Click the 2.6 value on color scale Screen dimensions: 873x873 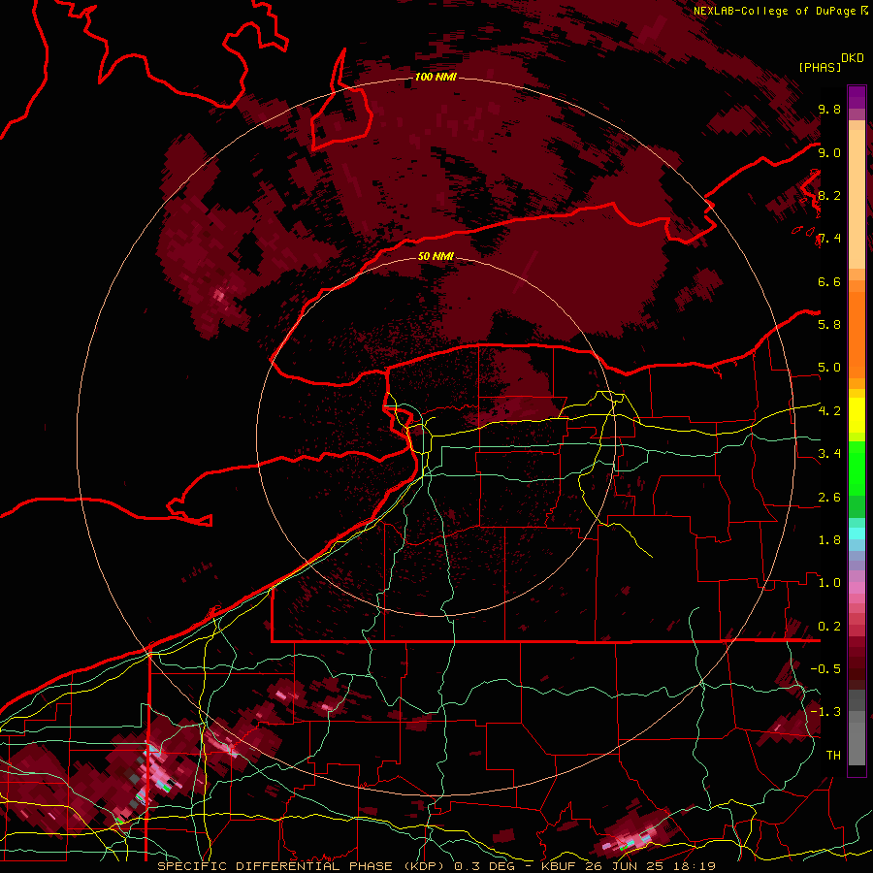(x=829, y=498)
